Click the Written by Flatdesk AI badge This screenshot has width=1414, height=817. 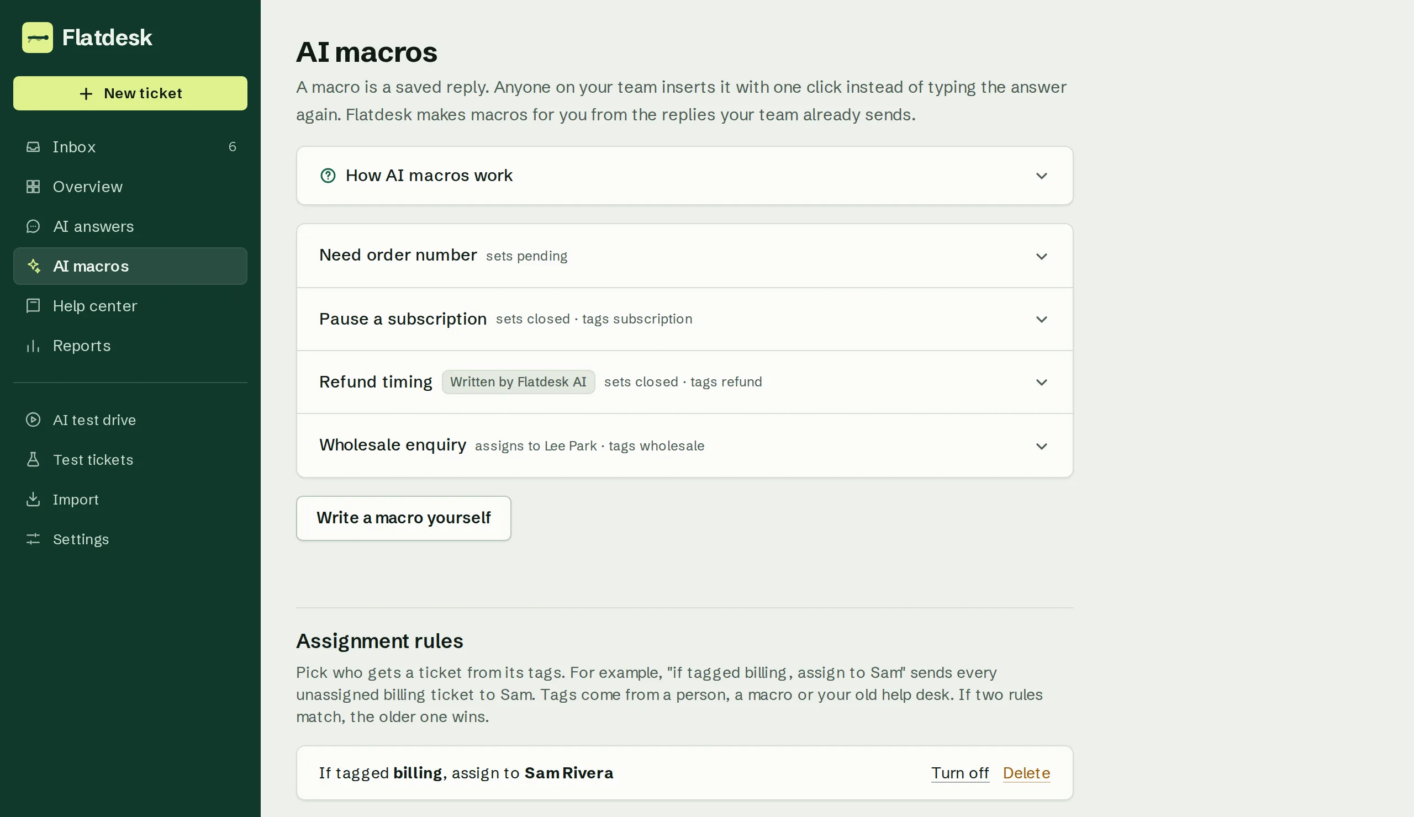[x=518, y=382]
